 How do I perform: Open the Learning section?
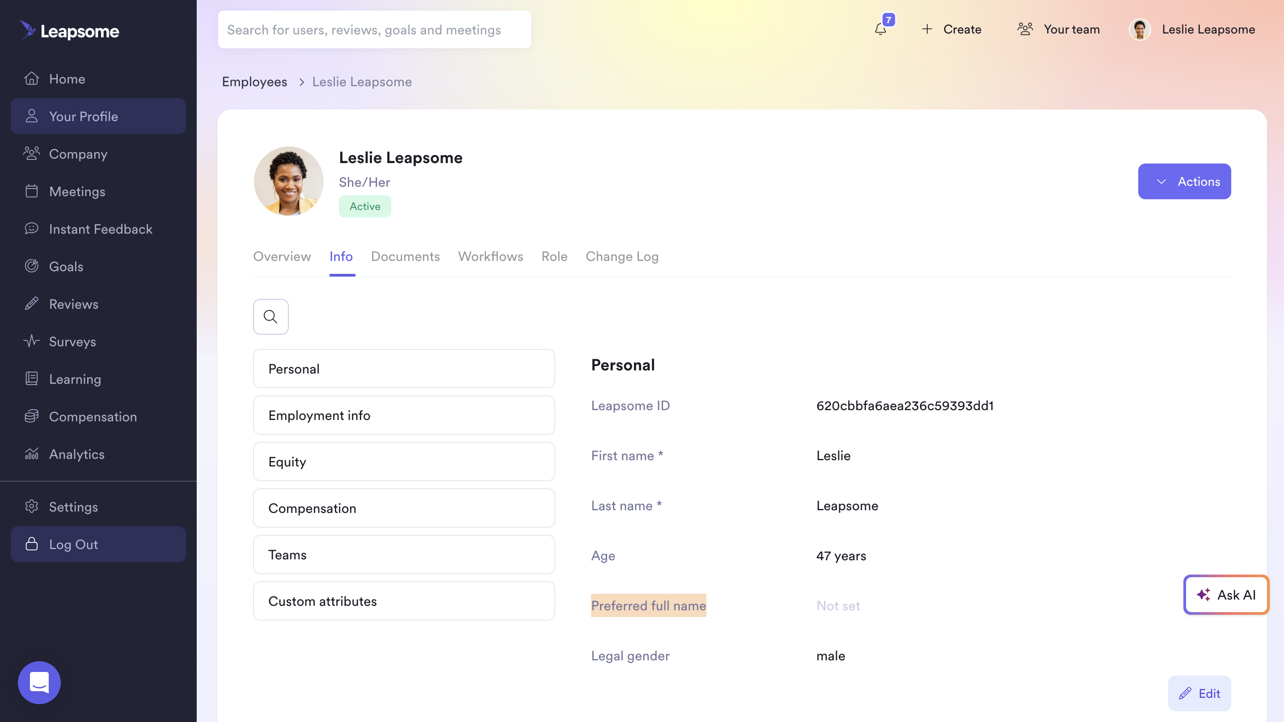point(98,379)
